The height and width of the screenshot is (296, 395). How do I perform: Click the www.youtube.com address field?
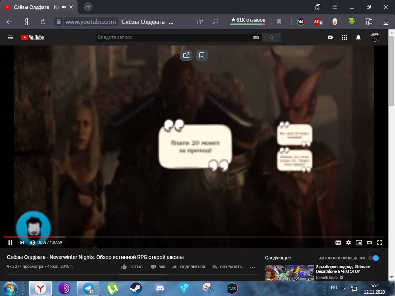point(91,22)
